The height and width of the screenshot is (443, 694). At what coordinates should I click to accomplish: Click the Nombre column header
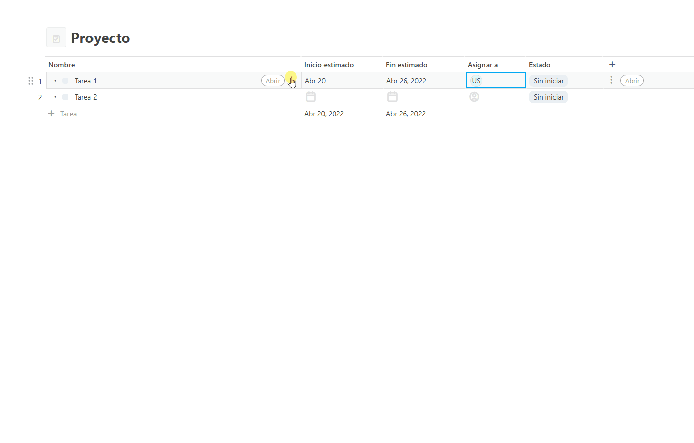61,65
